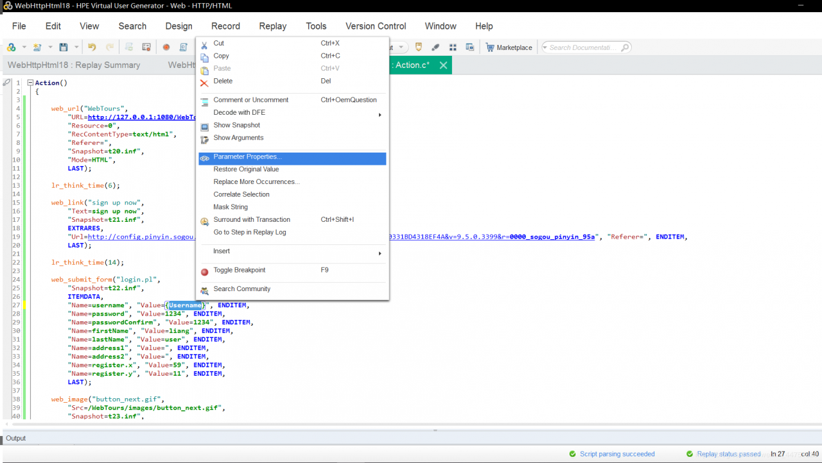Click the overlapping windows toolbar icon

(470, 47)
